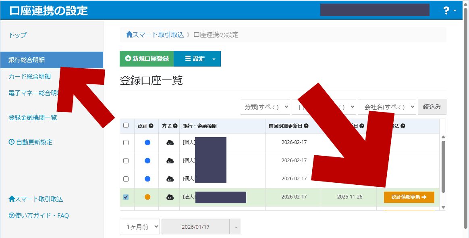
Task: Open the 会社名(すべて) filter dropdown
Action: 387,107
